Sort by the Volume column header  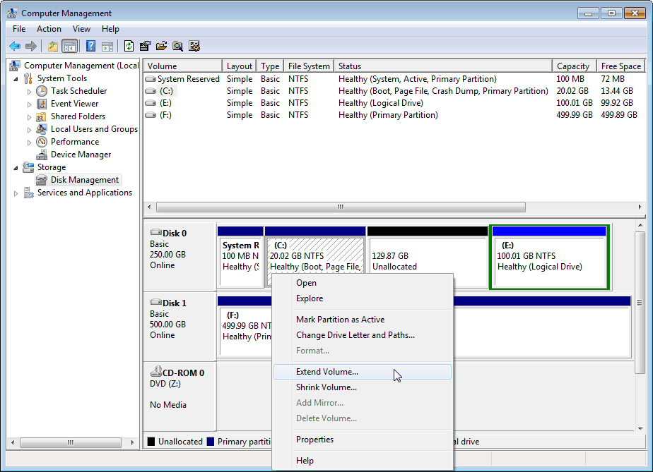183,66
